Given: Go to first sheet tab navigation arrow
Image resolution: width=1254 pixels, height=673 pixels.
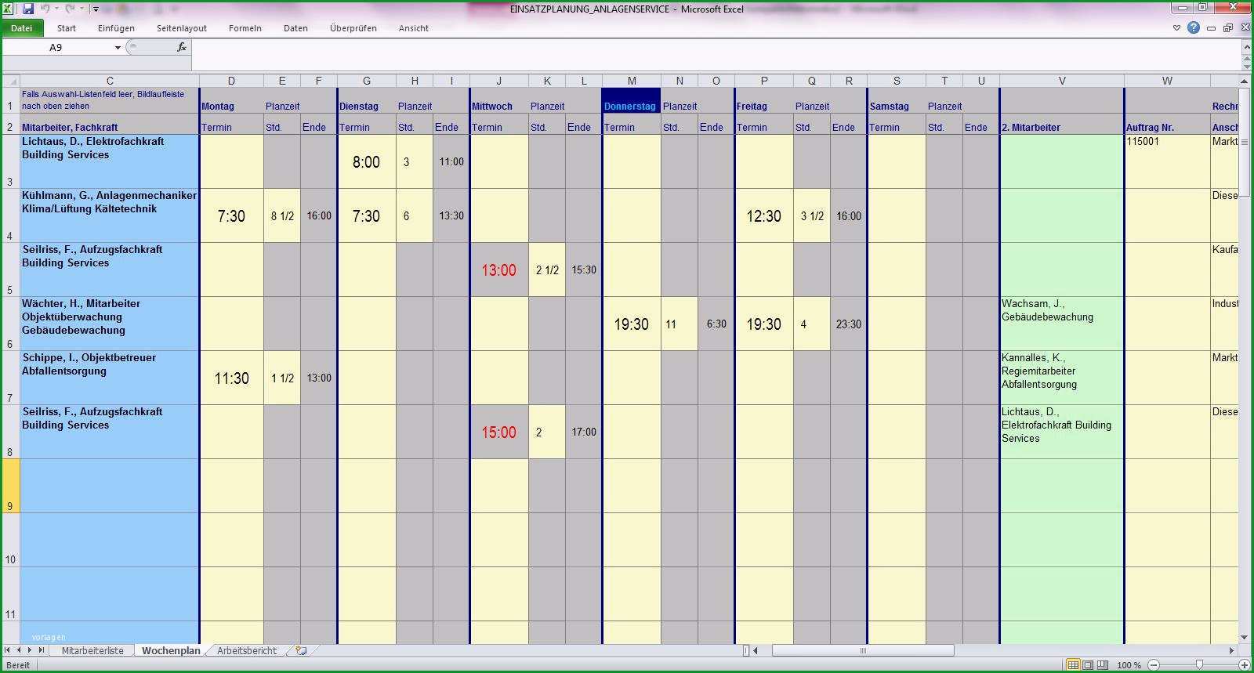Looking at the screenshot, I should [x=8, y=650].
